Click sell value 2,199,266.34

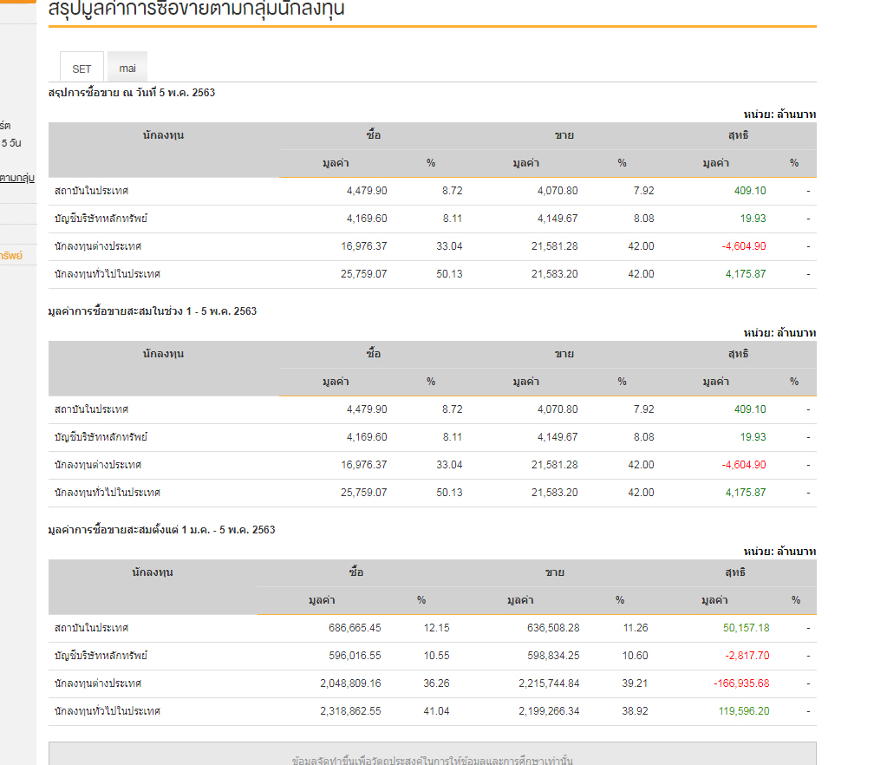click(x=550, y=710)
